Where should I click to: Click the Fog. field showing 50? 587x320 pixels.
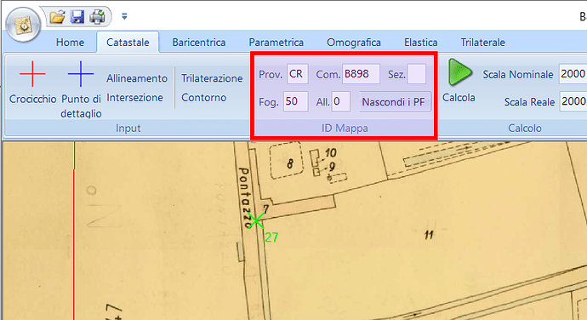point(296,101)
